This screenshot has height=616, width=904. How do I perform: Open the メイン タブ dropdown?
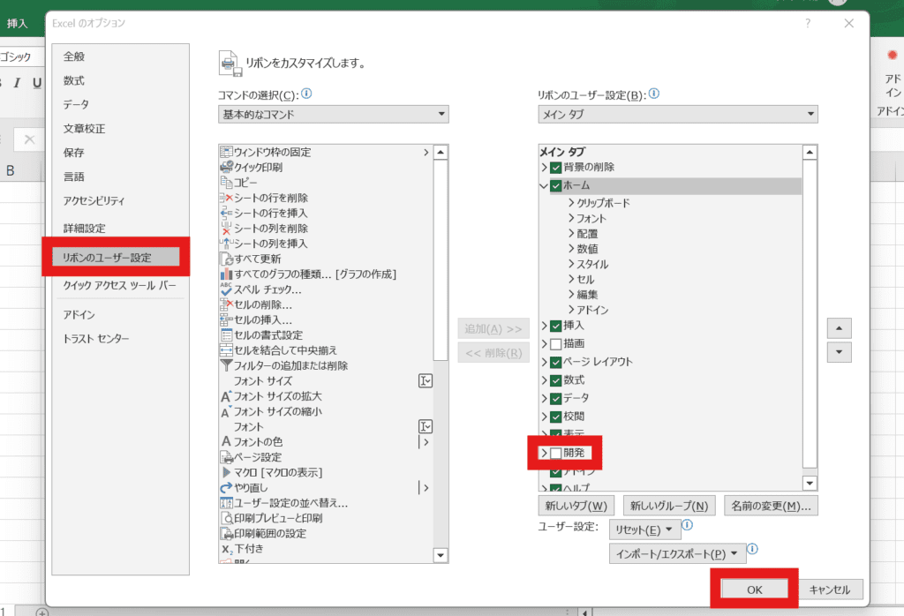pyautogui.click(x=677, y=115)
